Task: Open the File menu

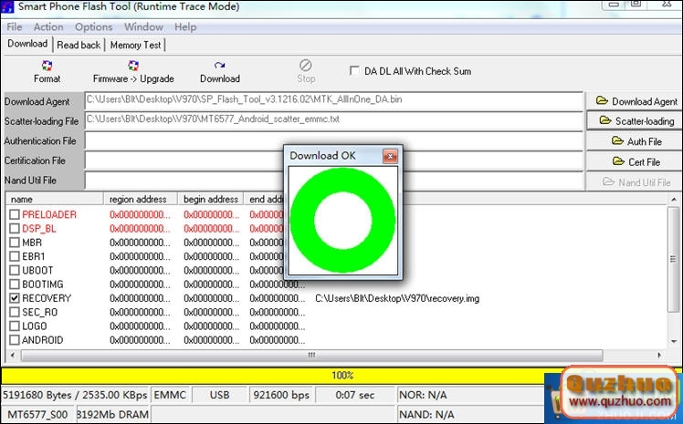Action: click(x=15, y=27)
